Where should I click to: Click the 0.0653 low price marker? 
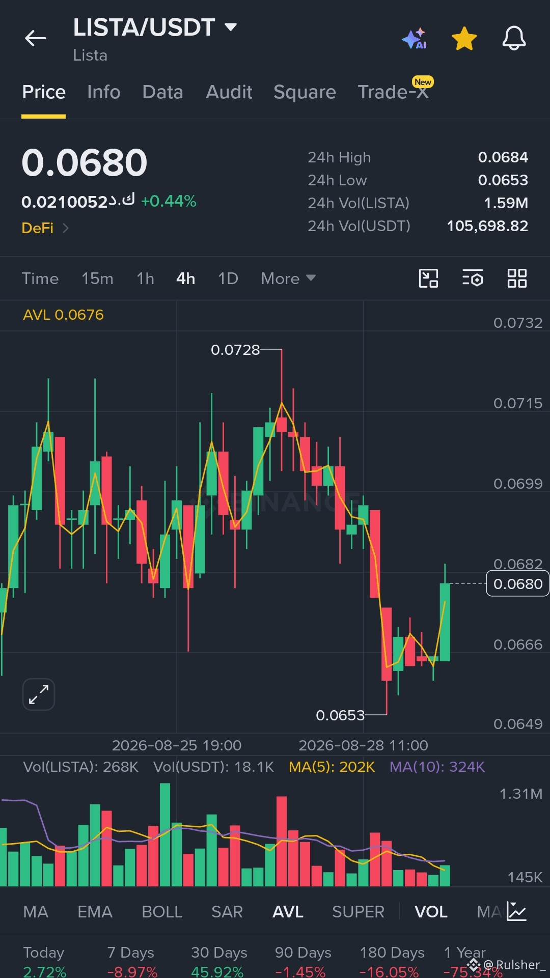point(340,715)
